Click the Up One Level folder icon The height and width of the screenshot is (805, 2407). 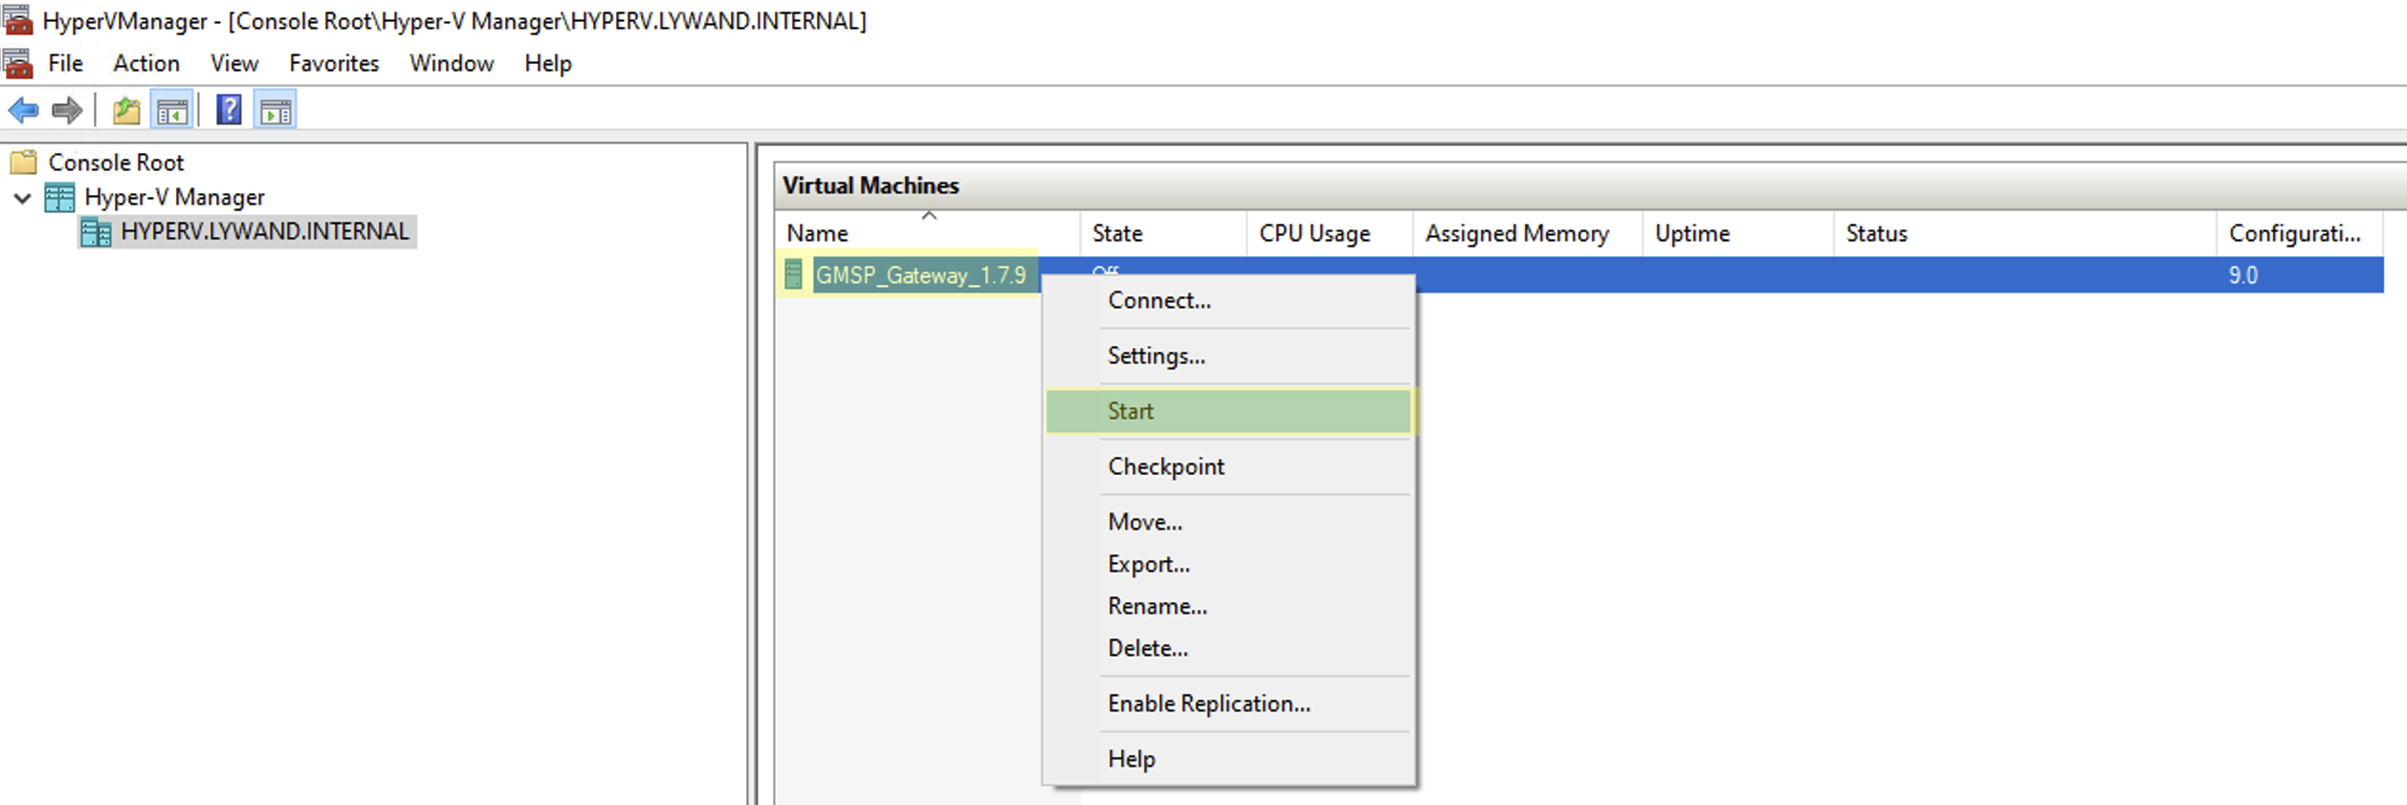(126, 111)
